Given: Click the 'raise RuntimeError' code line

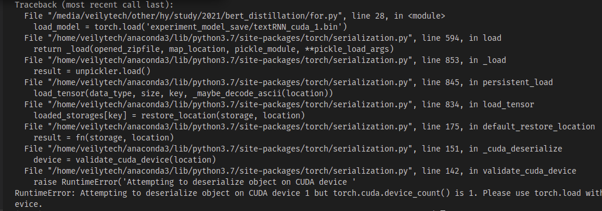Looking at the screenshot, I should (x=195, y=182).
